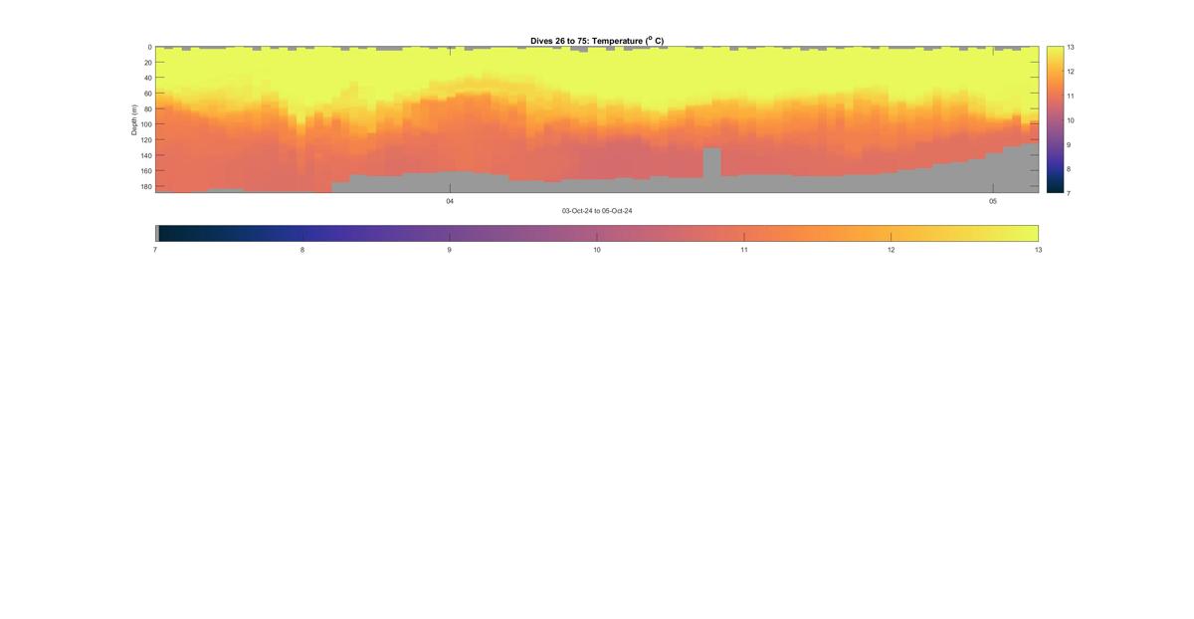The height and width of the screenshot is (619, 1194).
Task: Click depth tick label "120" on y-axis
Action: coord(146,139)
